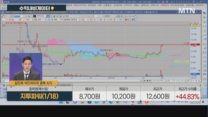Toggle the minute chart period button
208x117 pixels.
point(61,16)
